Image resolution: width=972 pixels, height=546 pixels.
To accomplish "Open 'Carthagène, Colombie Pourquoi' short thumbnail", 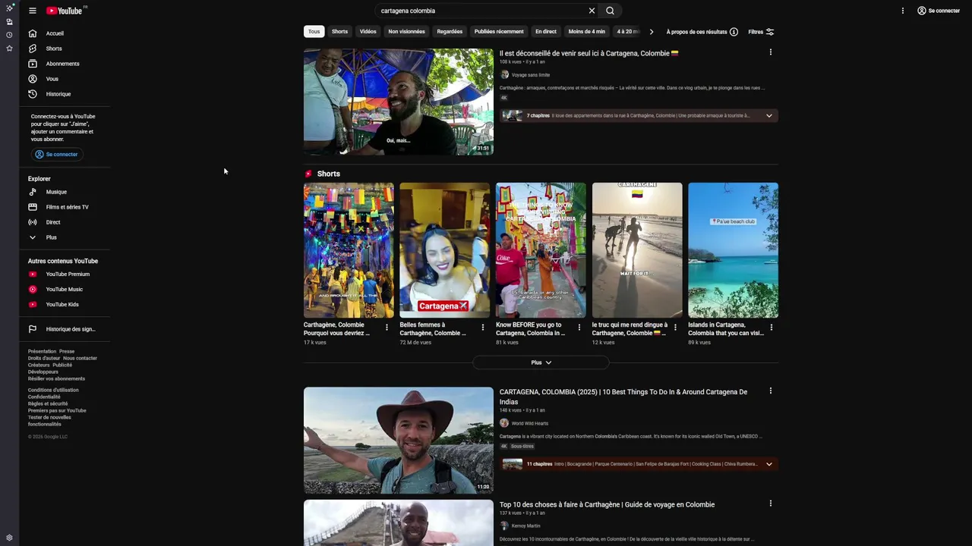I will (349, 250).
